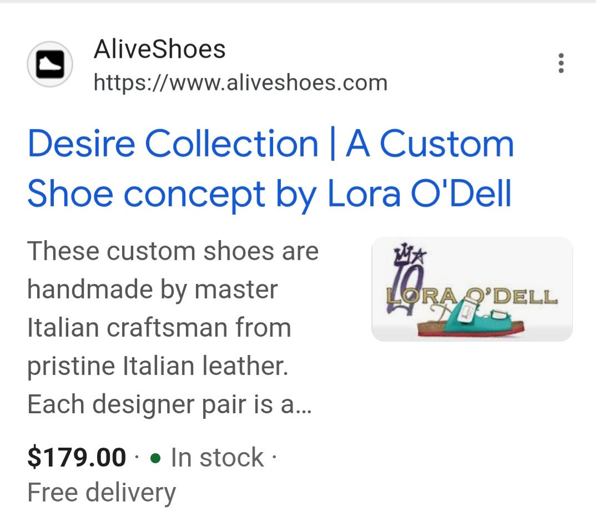The width and height of the screenshot is (596, 527).
Task: Open the three-dot result options menu
Action: coord(561,64)
